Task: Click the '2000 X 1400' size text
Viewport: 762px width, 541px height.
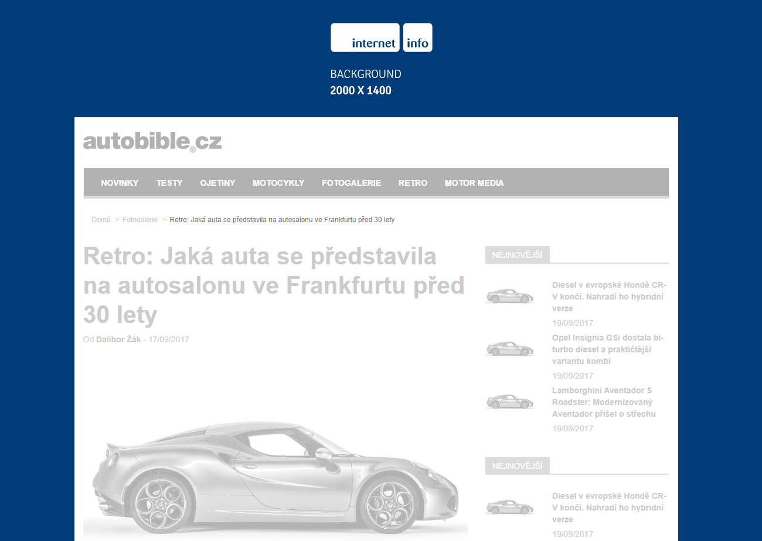Action: click(x=361, y=91)
